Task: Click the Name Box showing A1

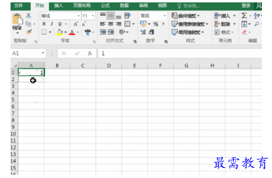Action: pyautogui.click(x=28, y=53)
